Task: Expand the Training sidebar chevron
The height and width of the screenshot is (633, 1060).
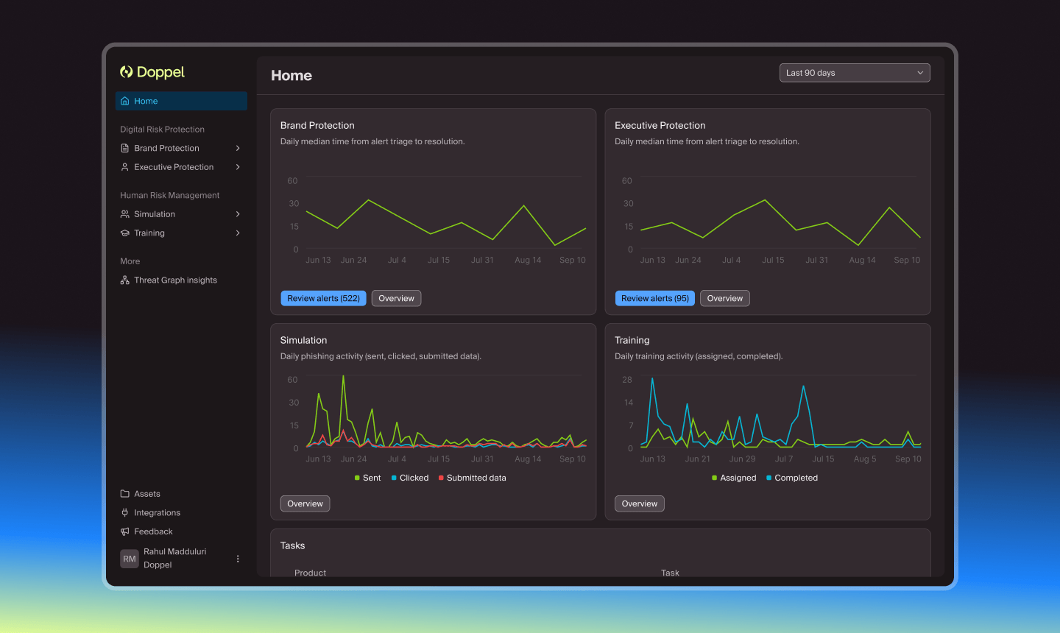Action: coord(238,233)
